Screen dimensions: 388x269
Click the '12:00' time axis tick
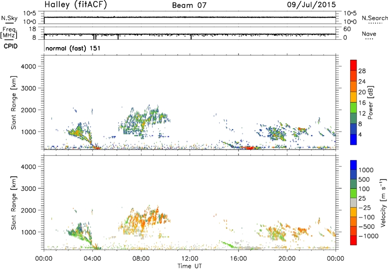point(190,259)
